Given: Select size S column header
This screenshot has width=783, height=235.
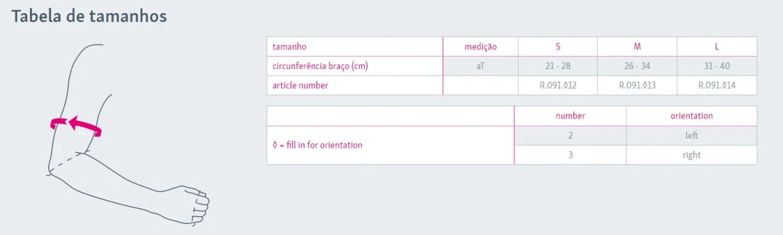Looking at the screenshot, I should click(x=558, y=47).
